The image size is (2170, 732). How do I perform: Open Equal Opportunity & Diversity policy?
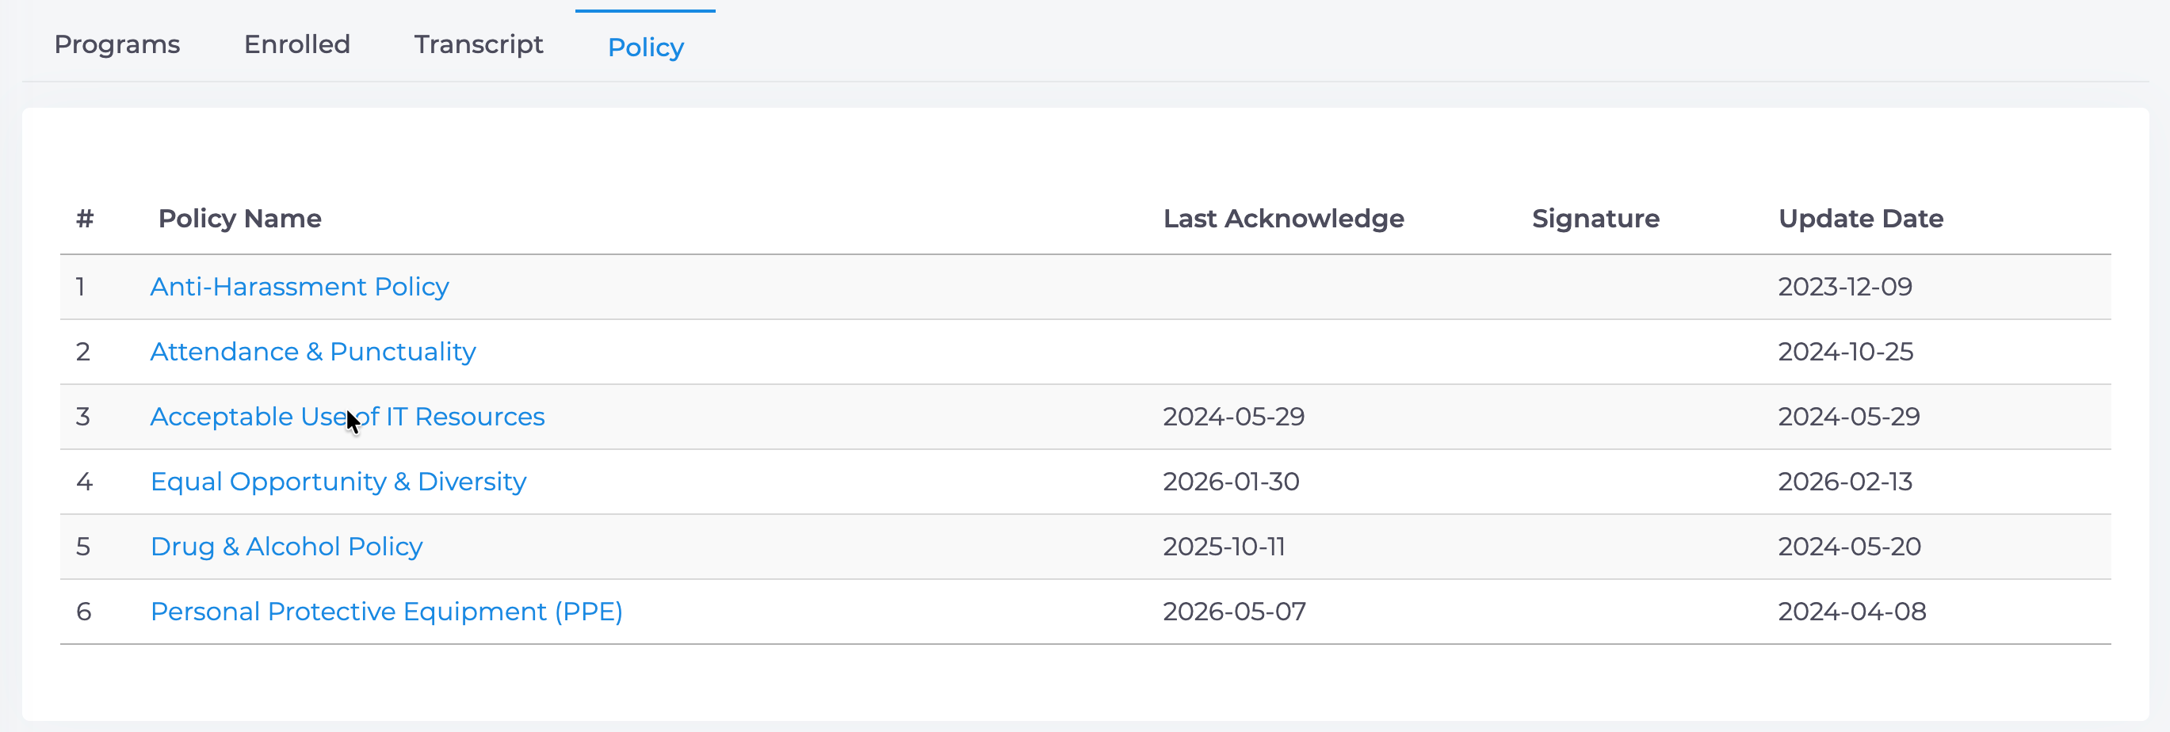pos(338,482)
